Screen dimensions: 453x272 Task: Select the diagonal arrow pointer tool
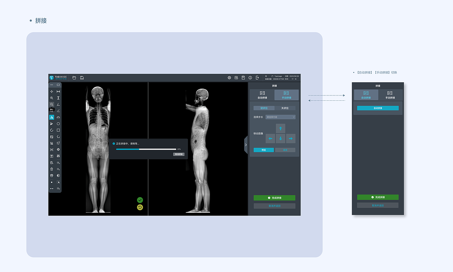pos(58,182)
